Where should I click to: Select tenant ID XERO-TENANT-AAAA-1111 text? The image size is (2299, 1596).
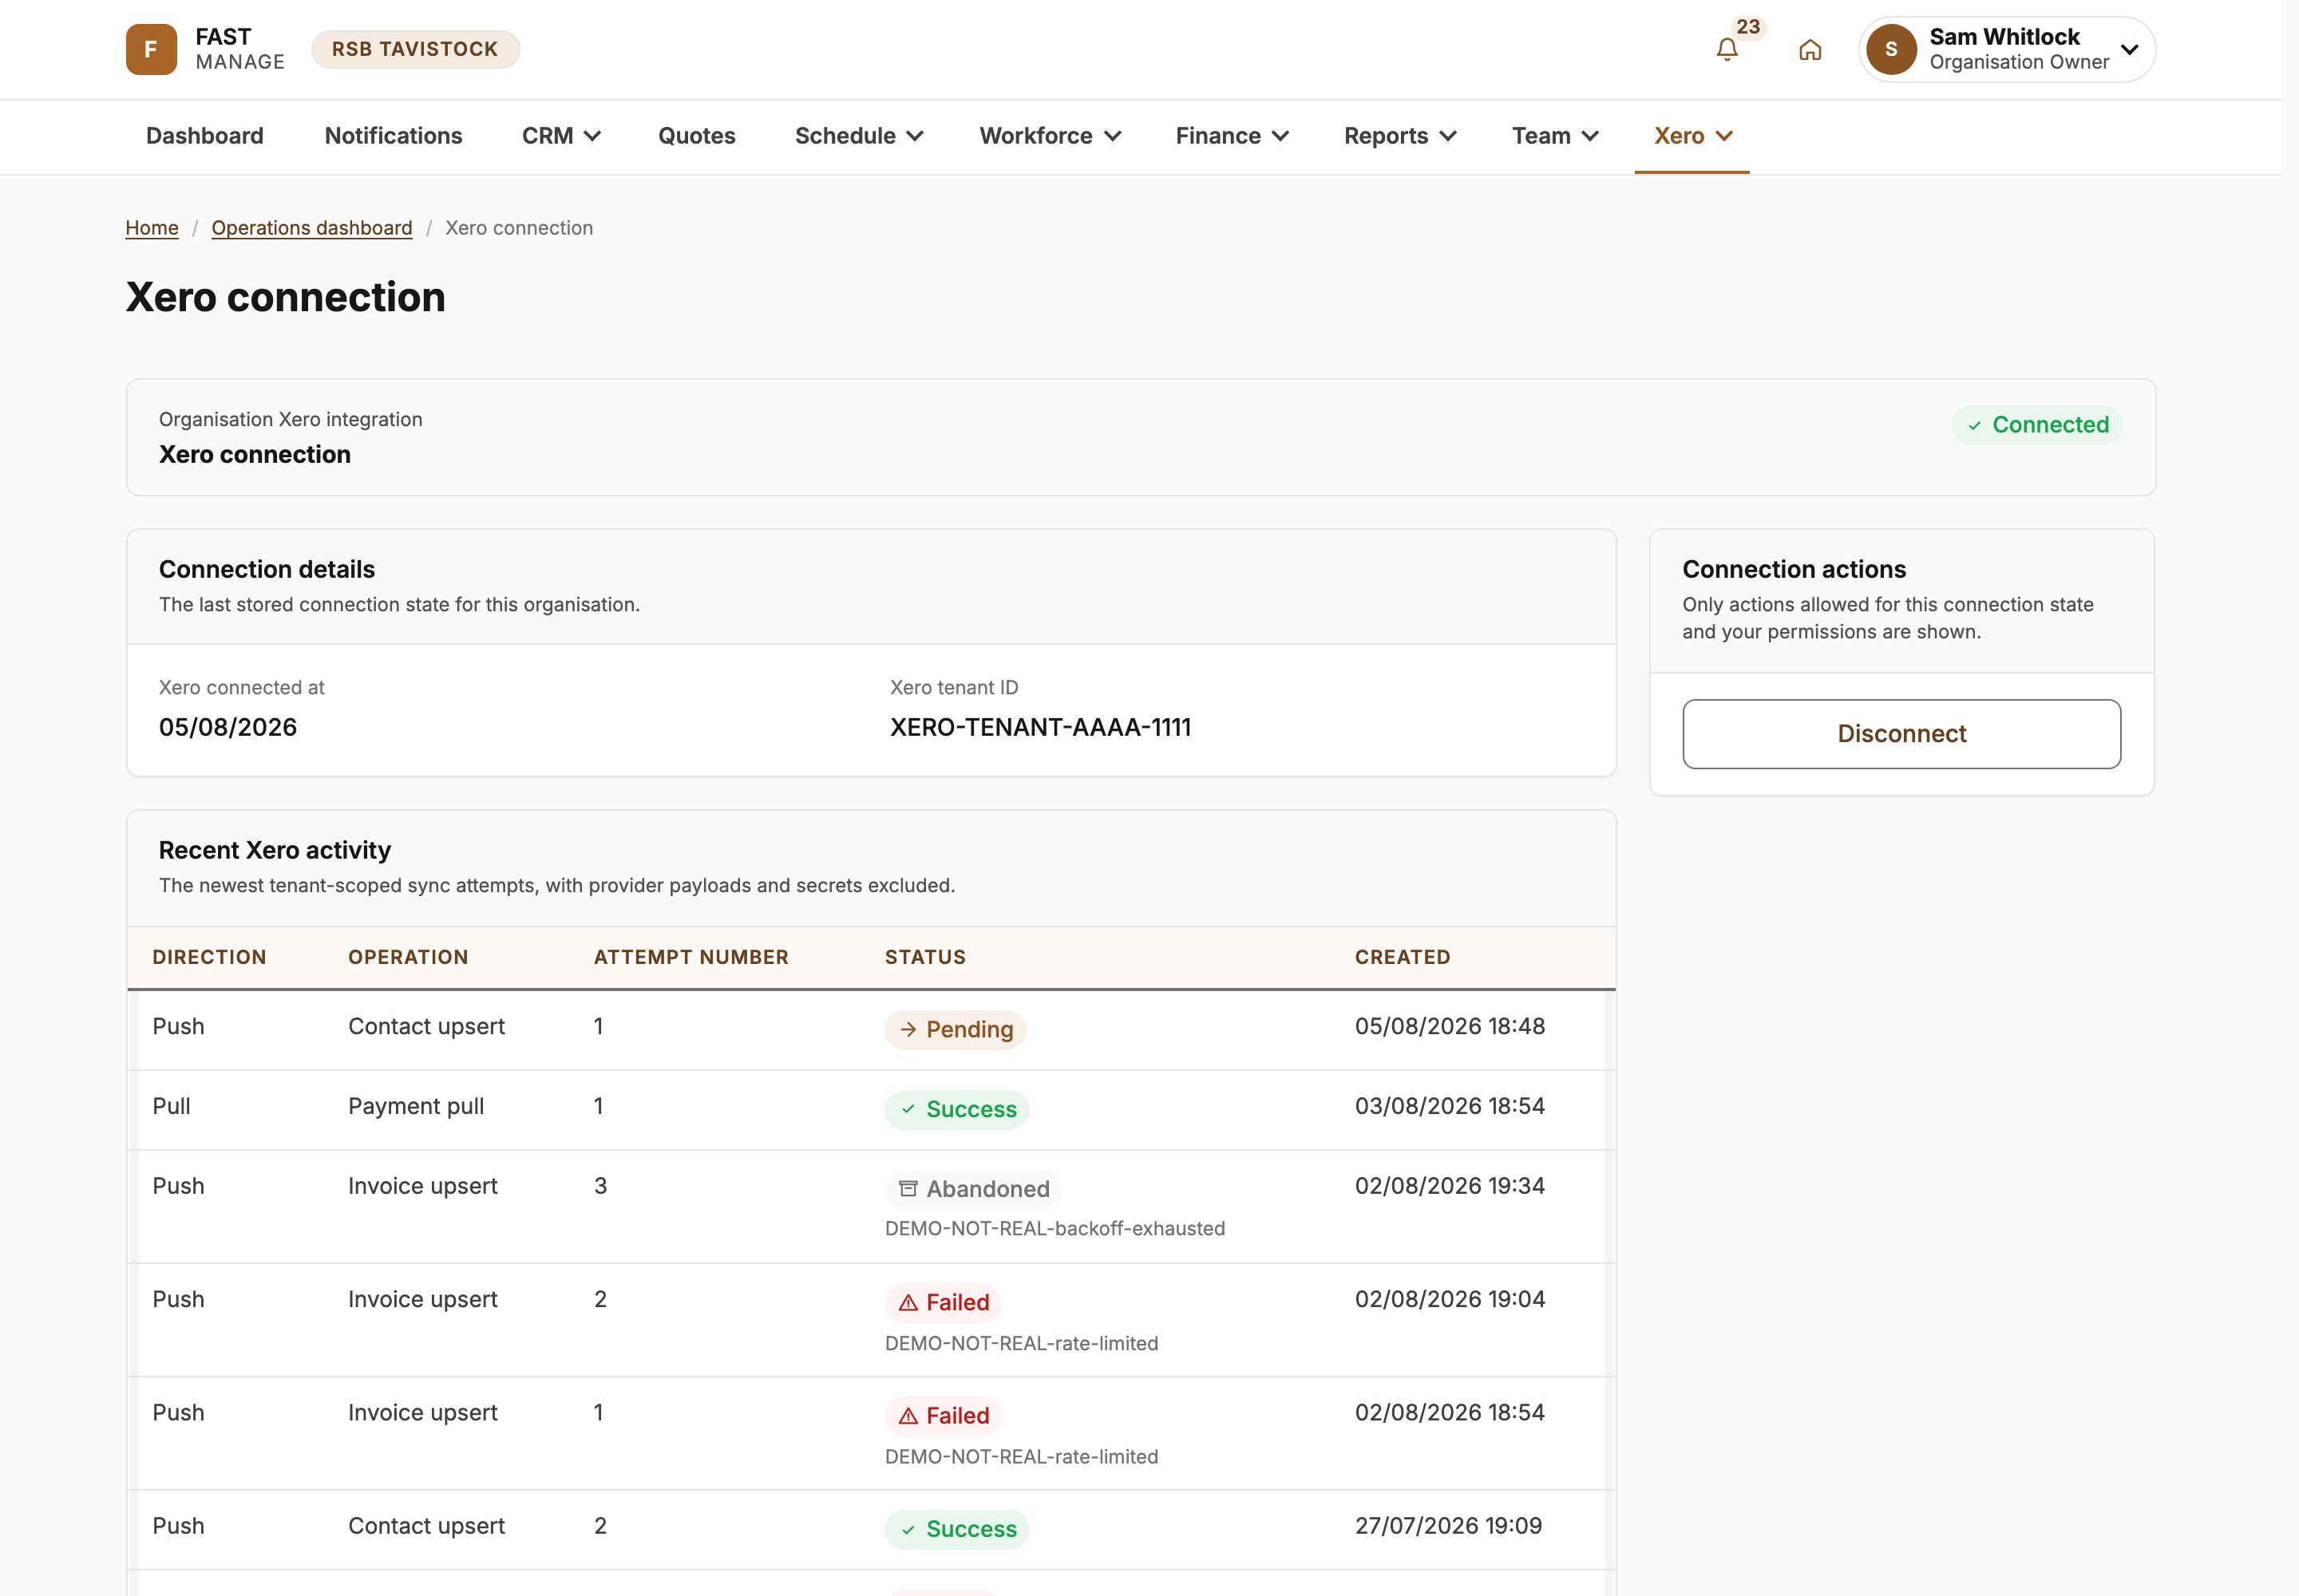click(x=1040, y=727)
